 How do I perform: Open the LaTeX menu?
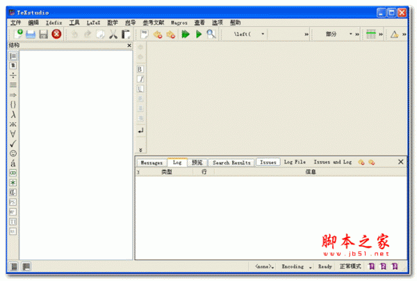93,23
